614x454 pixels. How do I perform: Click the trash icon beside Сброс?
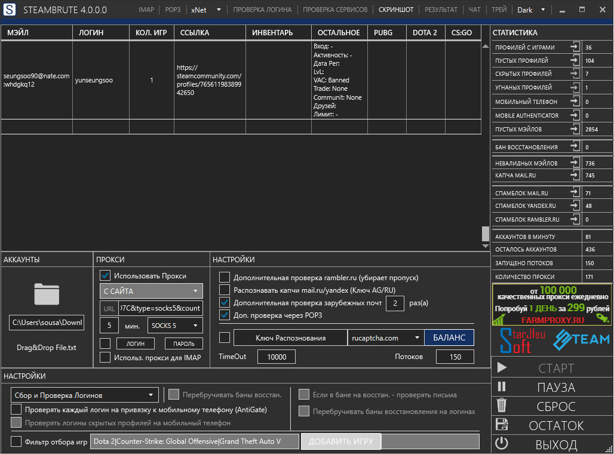[502, 406]
